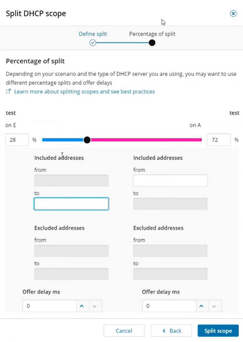The height and width of the screenshot is (342, 243).
Task: Click the Percentage of split step dot
Action: click(152, 43)
